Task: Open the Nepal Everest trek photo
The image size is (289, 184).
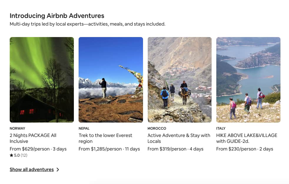Action: pos(111,80)
